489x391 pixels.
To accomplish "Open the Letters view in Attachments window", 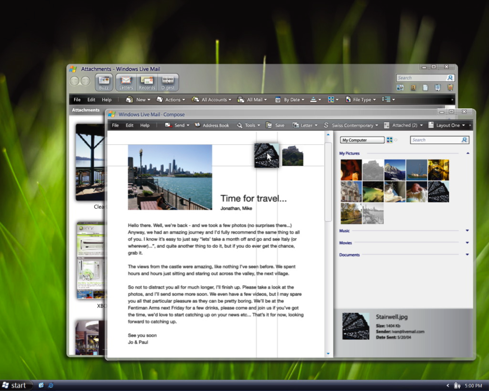I will 126,83.
